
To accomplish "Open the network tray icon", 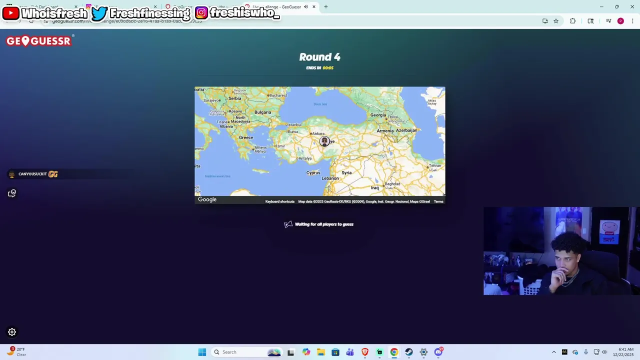I will [x=596, y=352].
